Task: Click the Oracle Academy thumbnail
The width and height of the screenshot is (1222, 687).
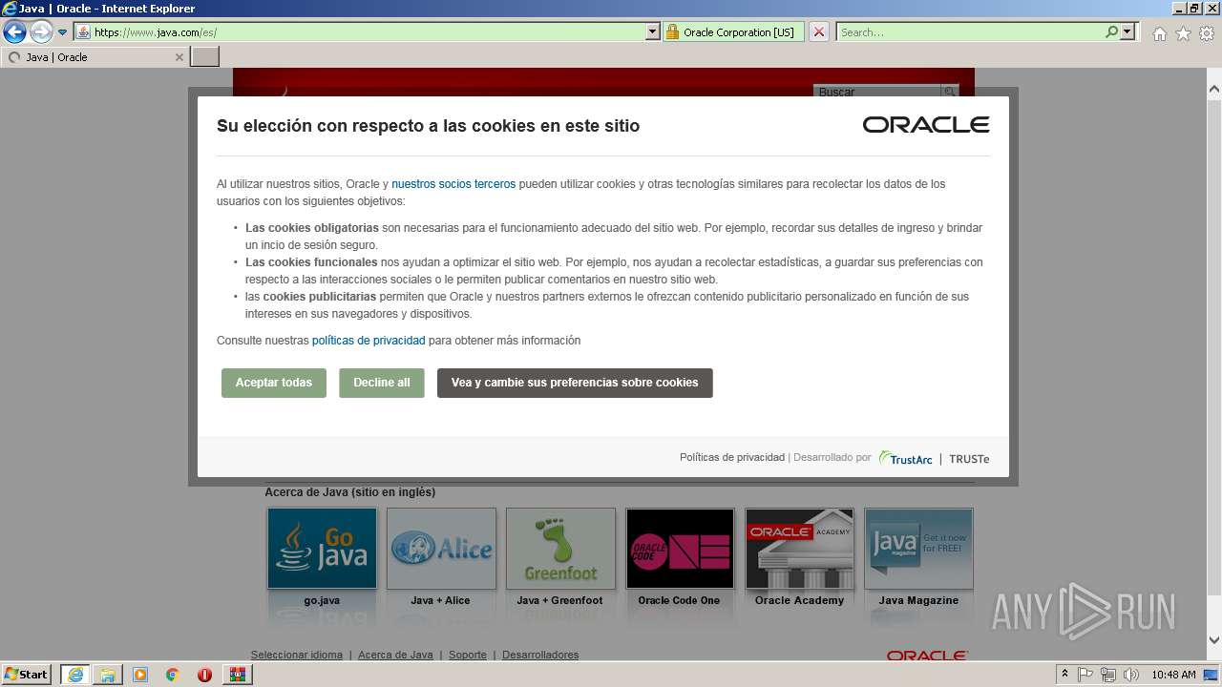Action: coord(799,549)
